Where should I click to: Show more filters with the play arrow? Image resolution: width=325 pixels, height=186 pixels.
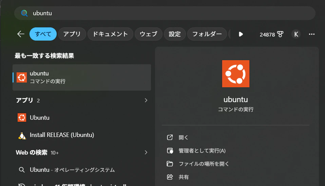coord(241,34)
